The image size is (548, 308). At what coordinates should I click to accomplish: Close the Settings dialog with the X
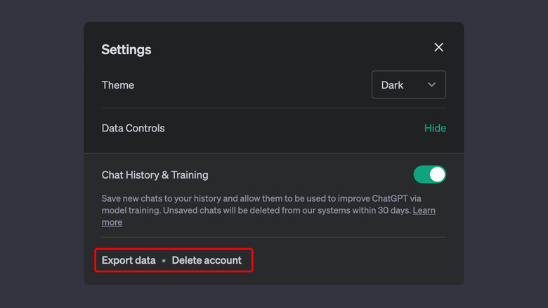pyautogui.click(x=438, y=47)
